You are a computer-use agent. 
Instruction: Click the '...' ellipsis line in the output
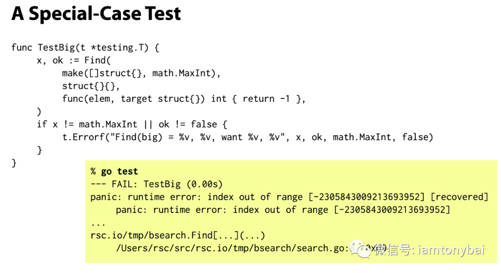[98, 224]
